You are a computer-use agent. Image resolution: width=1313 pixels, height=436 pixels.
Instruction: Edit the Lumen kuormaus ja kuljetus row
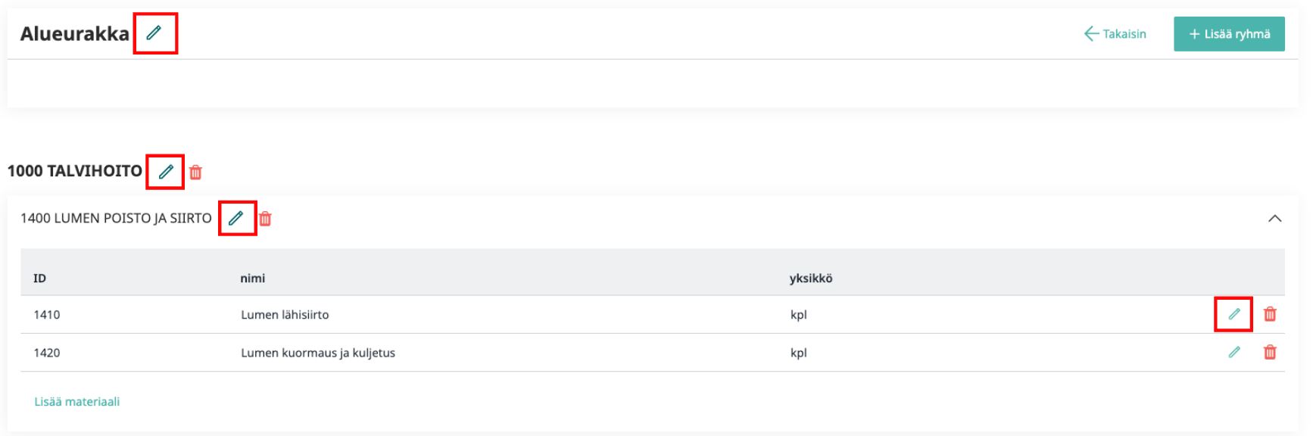click(x=1234, y=352)
